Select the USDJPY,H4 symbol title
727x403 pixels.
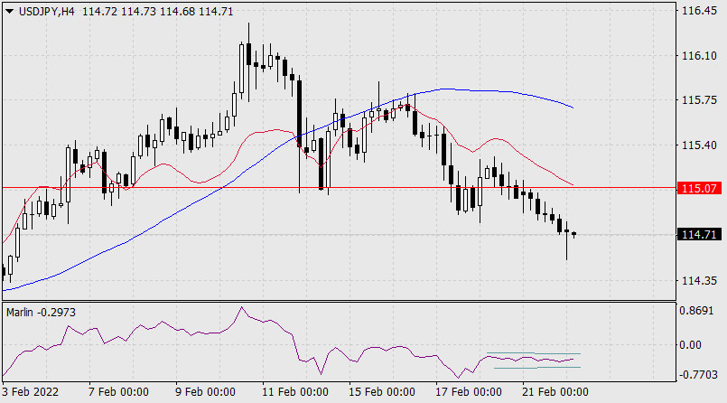coord(46,12)
